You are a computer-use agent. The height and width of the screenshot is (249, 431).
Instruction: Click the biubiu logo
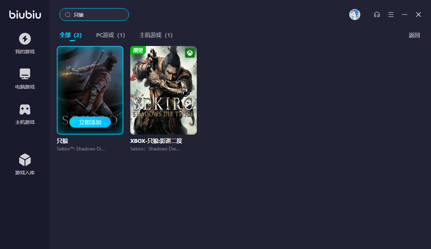click(25, 15)
